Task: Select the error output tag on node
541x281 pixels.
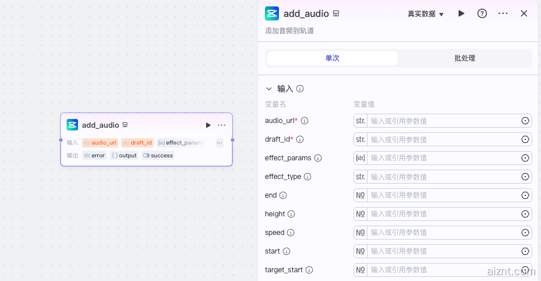Action: 94,155
